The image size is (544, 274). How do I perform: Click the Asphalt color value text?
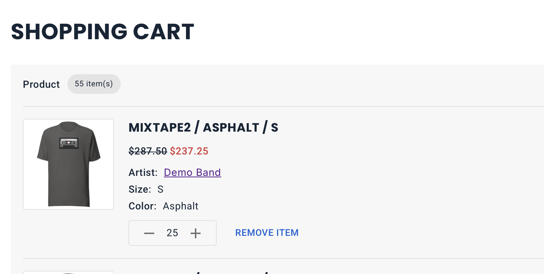181,206
